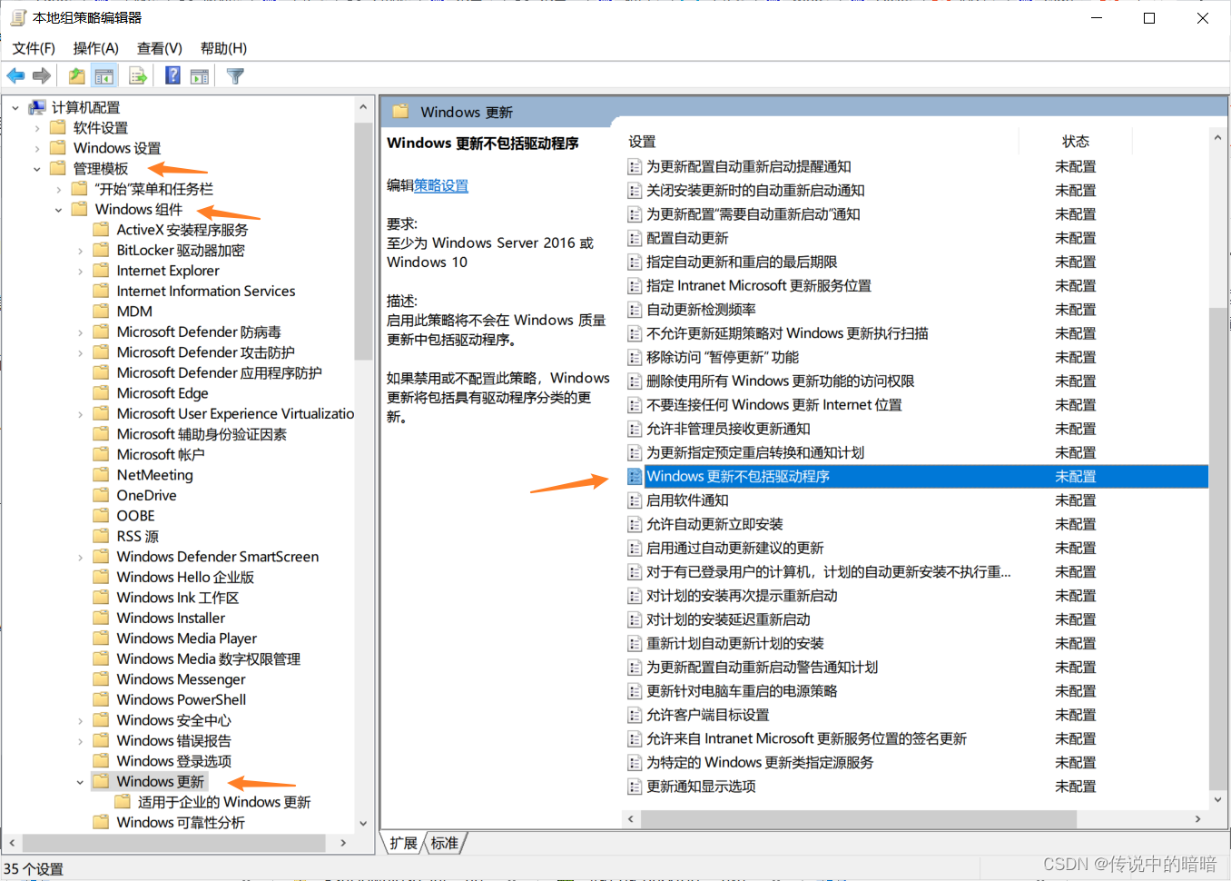1231x881 pixels.
Task: Collapse the Windows 更新 tree node
Action: pos(81,782)
